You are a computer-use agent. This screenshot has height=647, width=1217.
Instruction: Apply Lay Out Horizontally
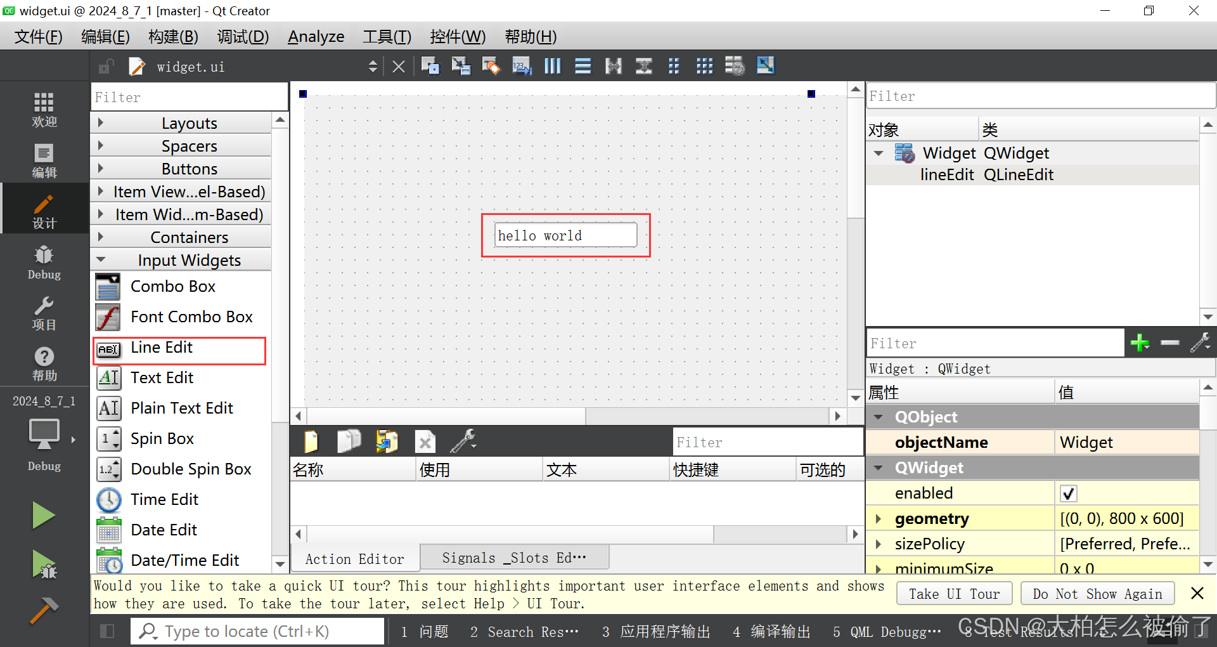pyautogui.click(x=553, y=66)
